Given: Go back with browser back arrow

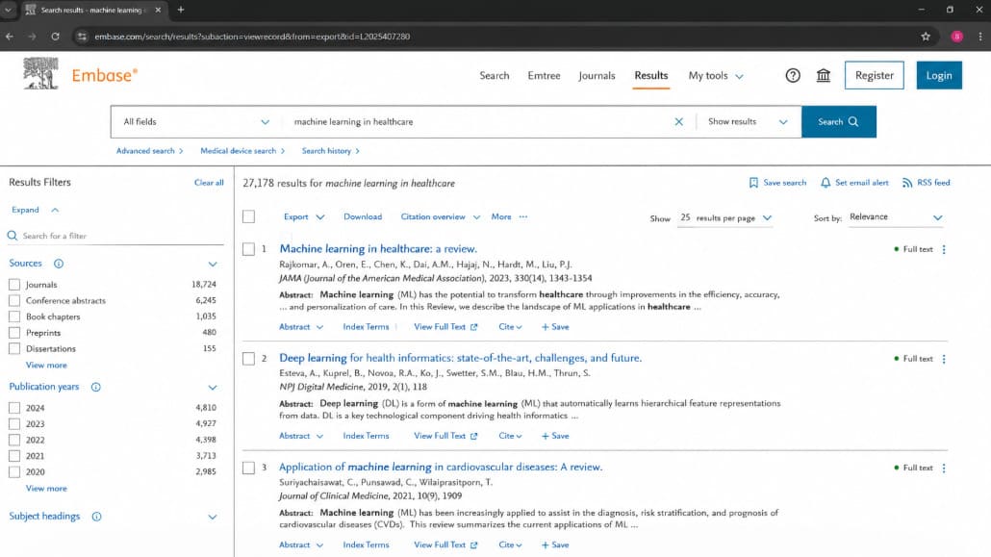Looking at the screenshot, I should point(10,37).
